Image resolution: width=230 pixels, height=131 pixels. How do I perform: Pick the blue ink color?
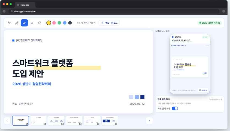coord(65,23)
